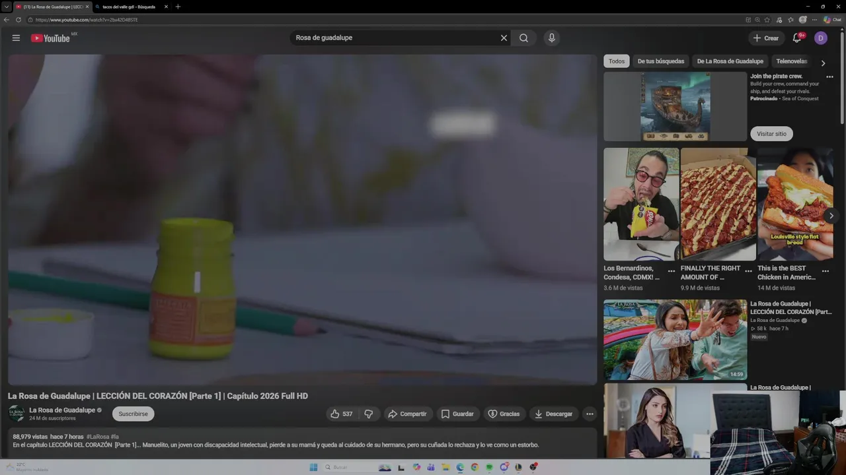
Task: Open YouTube notifications bell
Action: click(796, 38)
